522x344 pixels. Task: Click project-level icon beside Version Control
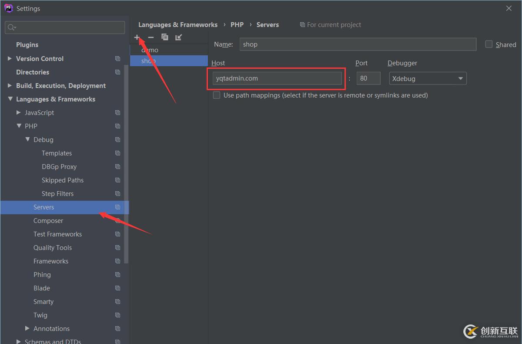tap(117, 59)
